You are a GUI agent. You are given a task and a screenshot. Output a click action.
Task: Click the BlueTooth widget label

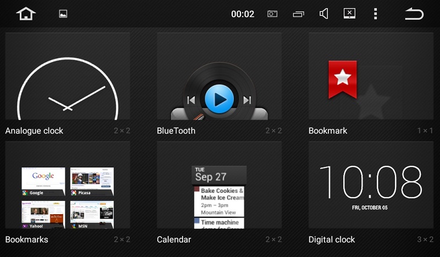tap(176, 131)
